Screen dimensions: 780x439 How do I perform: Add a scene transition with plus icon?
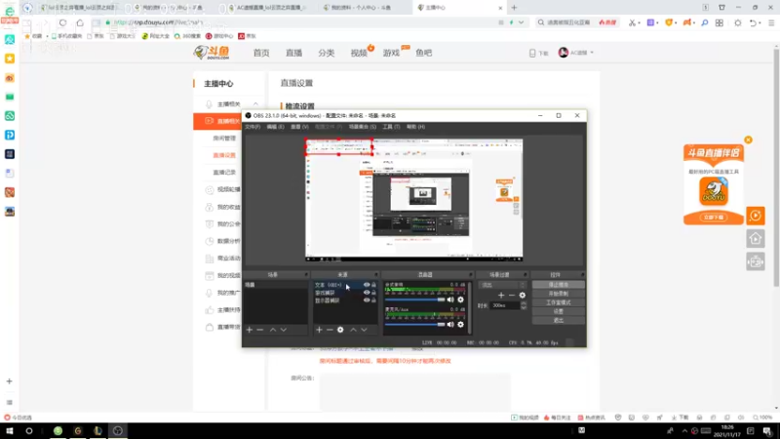click(501, 296)
